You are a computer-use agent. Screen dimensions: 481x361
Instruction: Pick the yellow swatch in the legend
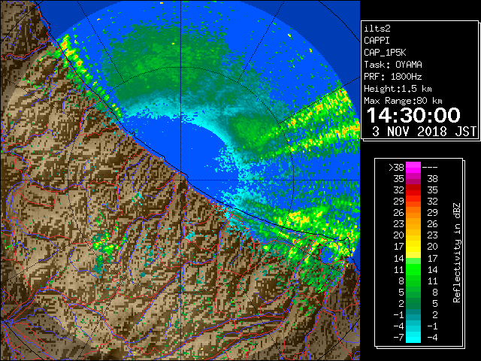(413, 247)
